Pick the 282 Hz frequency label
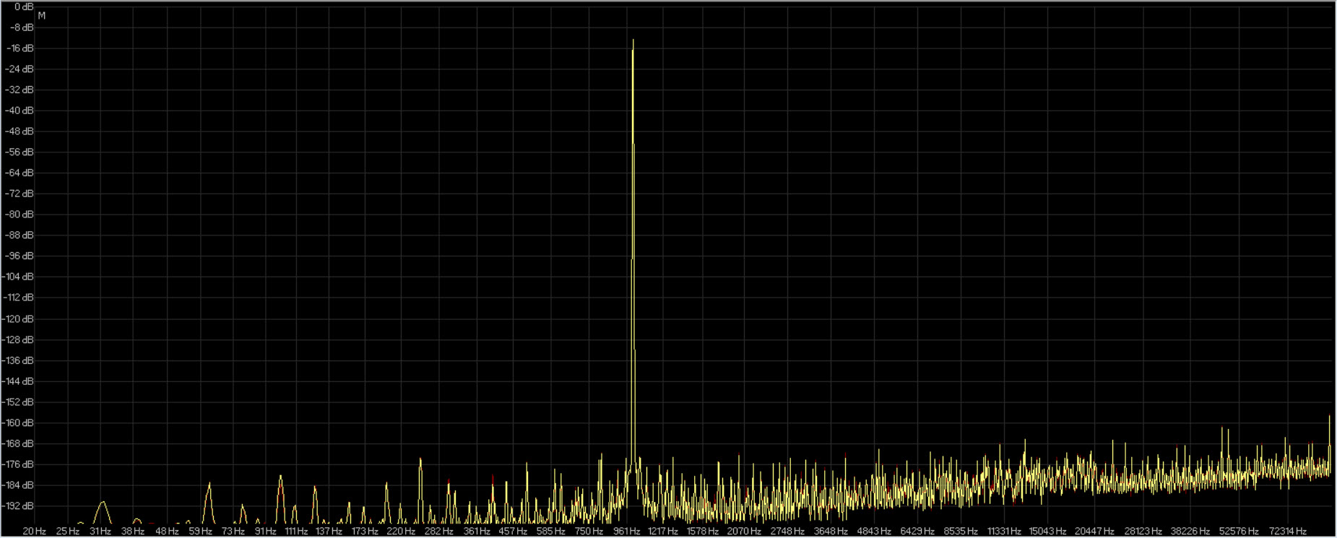Image resolution: width=1337 pixels, height=538 pixels. pos(438,531)
